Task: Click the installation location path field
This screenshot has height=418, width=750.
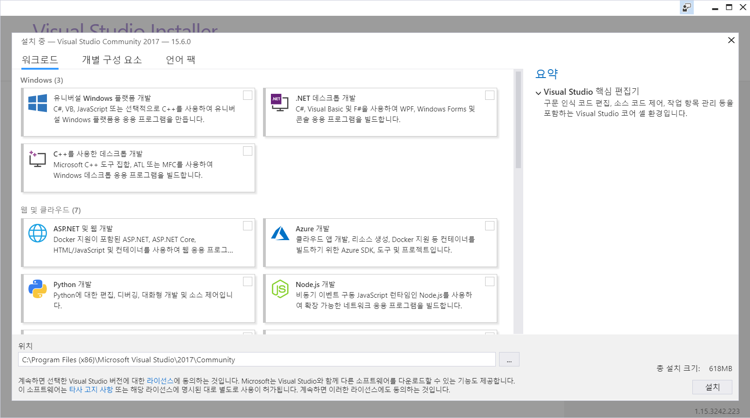Action: (x=257, y=359)
